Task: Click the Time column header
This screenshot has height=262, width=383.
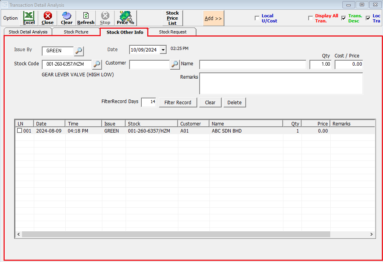Action: pos(83,124)
